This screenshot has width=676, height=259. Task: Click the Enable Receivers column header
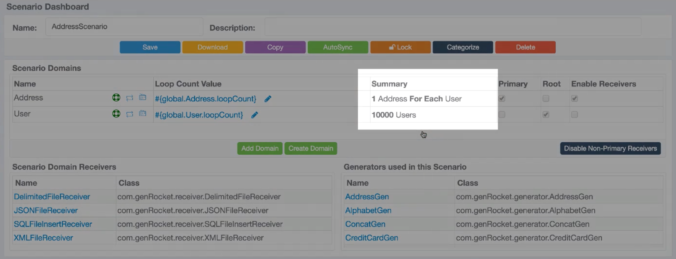(603, 84)
